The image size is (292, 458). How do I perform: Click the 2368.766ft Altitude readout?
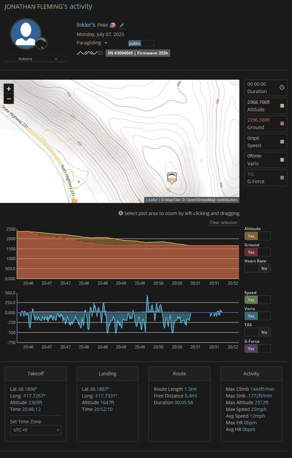(x=265, y=106)
